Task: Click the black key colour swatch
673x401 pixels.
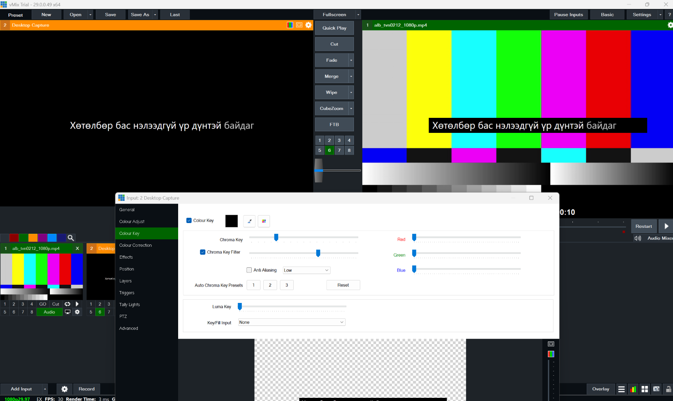Action: 232,221
